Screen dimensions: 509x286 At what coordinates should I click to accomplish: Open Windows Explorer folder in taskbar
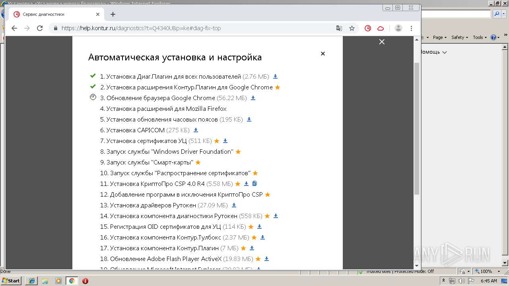click(x=45, y=281)
